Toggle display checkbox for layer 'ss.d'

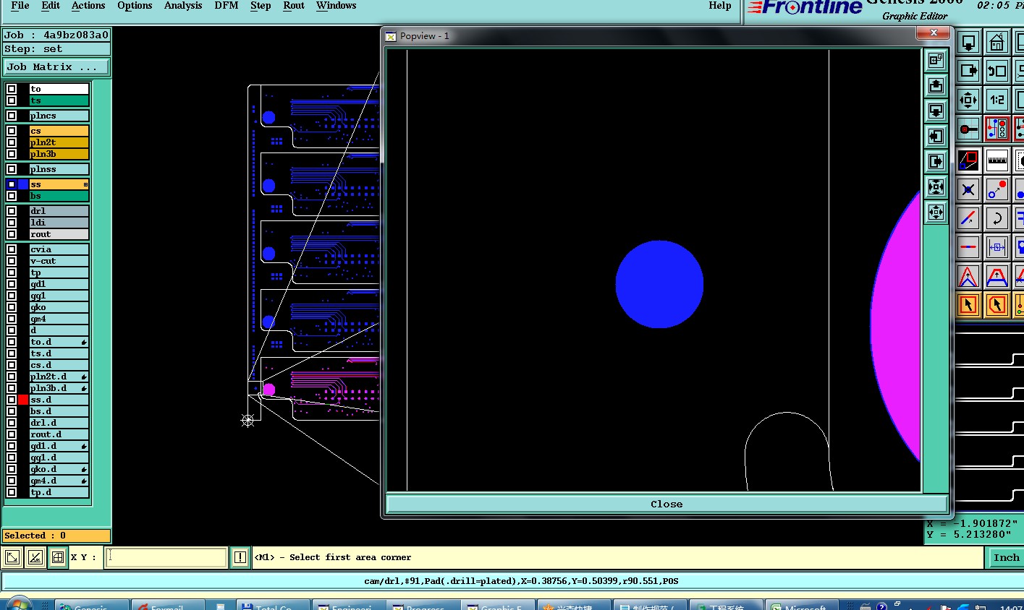click(12, 400)
